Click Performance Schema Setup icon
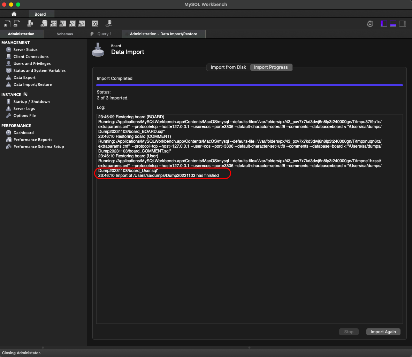412x357 pixels. 9,147
